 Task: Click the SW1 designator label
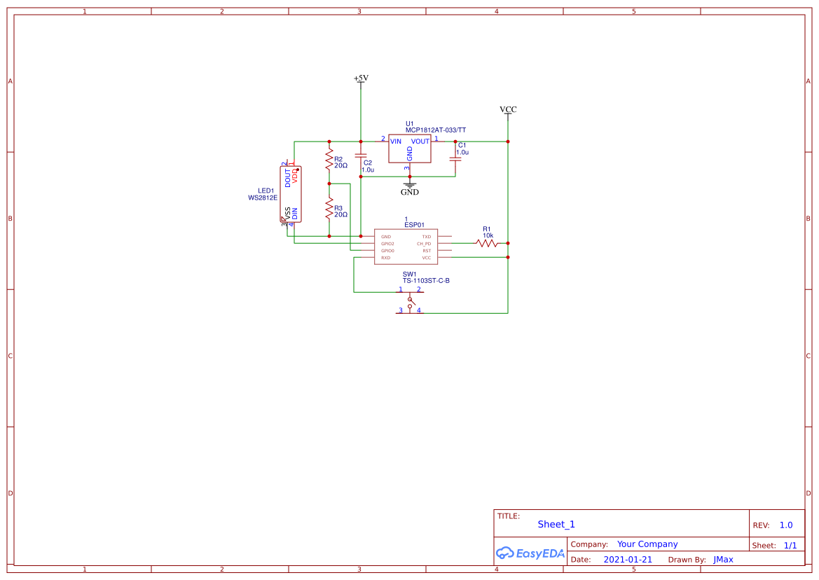coord(409,274)
